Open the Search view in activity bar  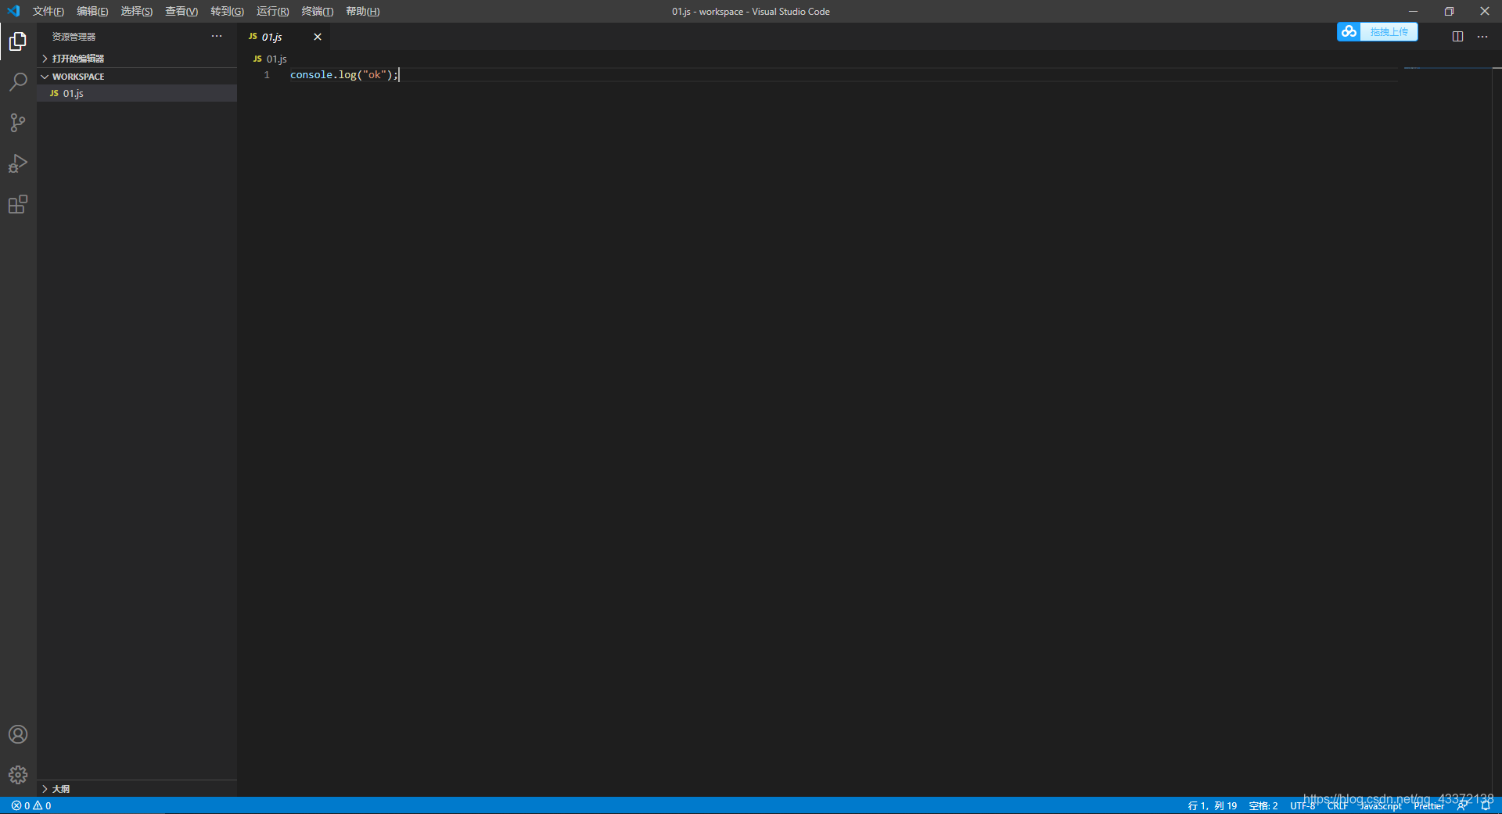18,82
